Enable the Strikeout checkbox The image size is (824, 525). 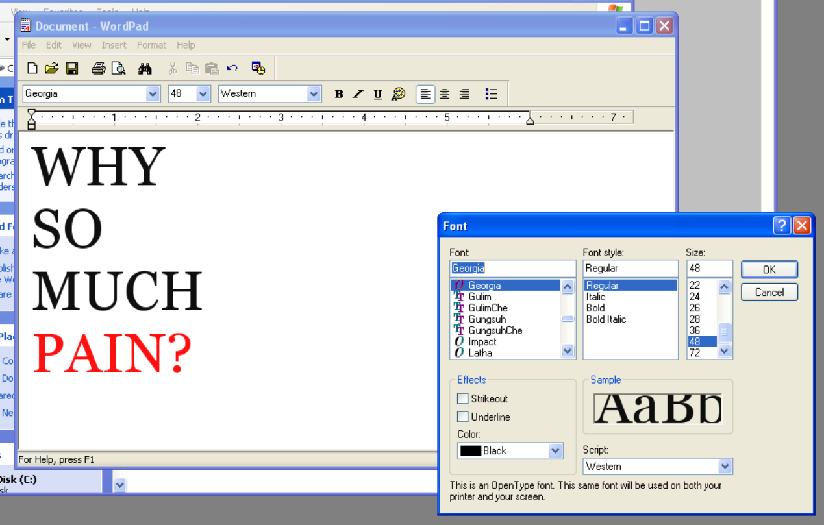tap(463, 398)
